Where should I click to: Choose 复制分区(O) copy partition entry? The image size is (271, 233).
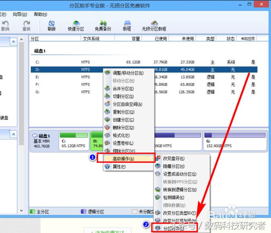[x=128, y=112]
